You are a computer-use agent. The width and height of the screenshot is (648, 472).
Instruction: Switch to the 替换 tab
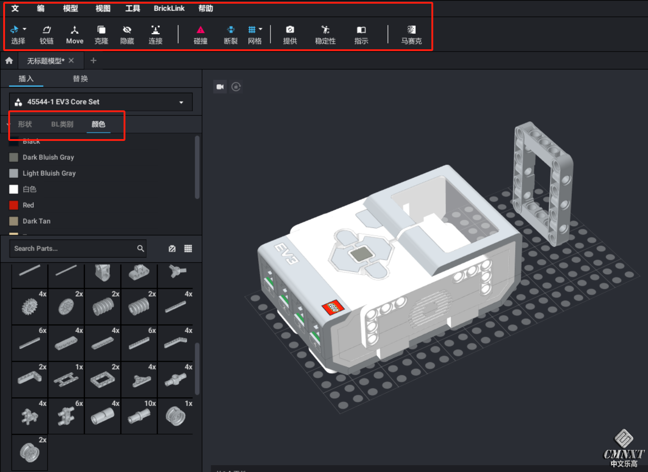pos(80,78)
